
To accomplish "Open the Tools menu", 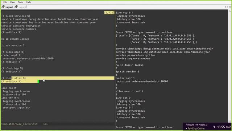I will point(21,2).
